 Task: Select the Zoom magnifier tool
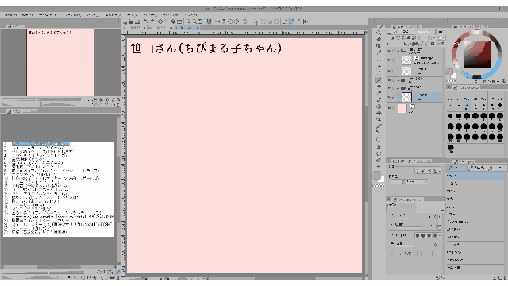click(379, 33)
